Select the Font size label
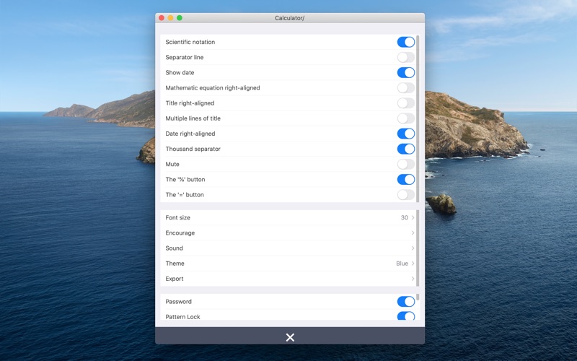Image resolution: width=577 pixels, height=361 pixels. click(x=177, y=218)
